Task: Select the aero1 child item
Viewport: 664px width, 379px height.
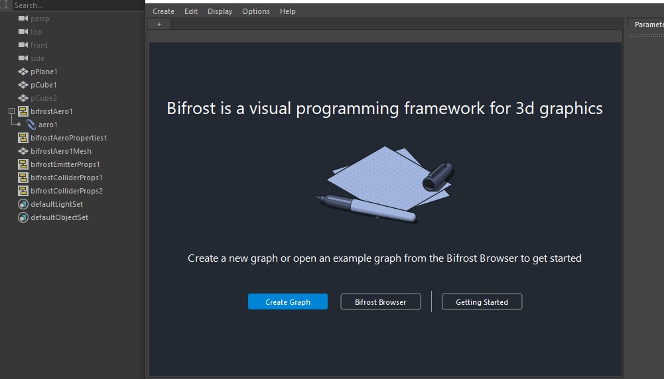Action: [x=48, y=125]
